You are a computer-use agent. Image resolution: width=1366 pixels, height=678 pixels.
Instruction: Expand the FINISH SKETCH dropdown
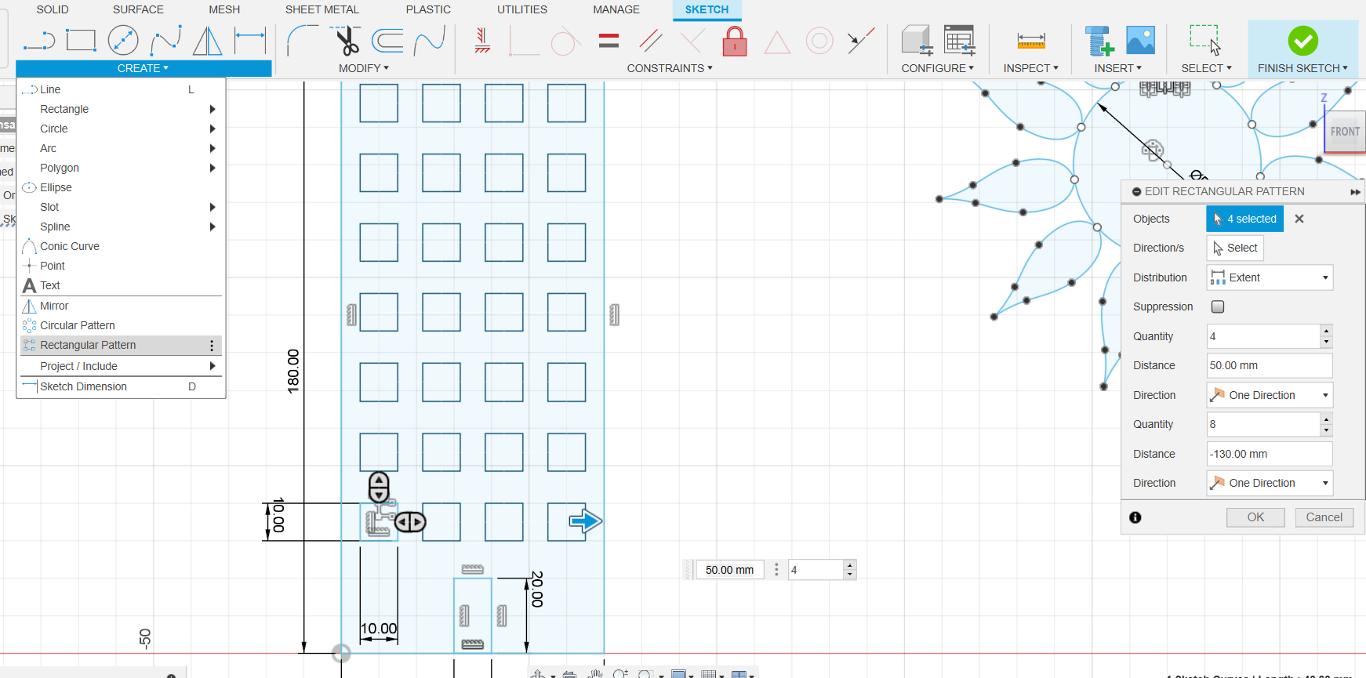[x=1302, y=68]
